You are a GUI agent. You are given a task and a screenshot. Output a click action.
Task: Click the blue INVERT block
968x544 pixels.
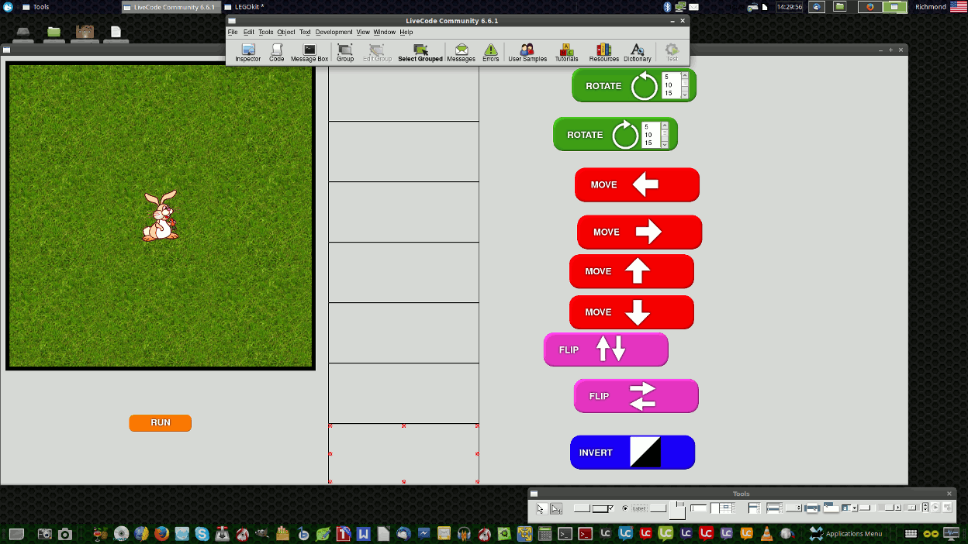(632, 453)
